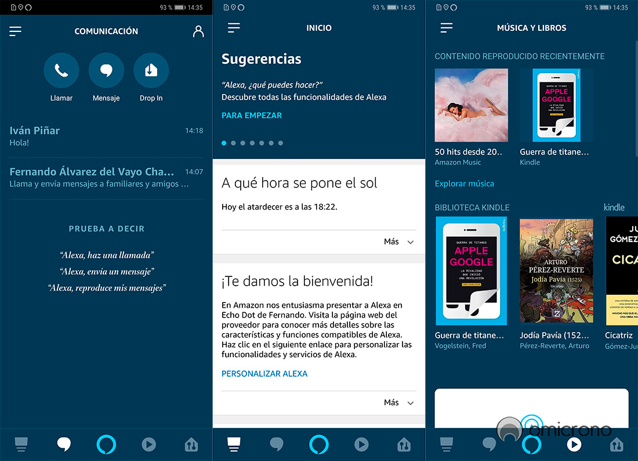Open play tab in Inicio bottom bar
Image resolution: width=638 pixels, height=461 pixels.
point(361,444)
